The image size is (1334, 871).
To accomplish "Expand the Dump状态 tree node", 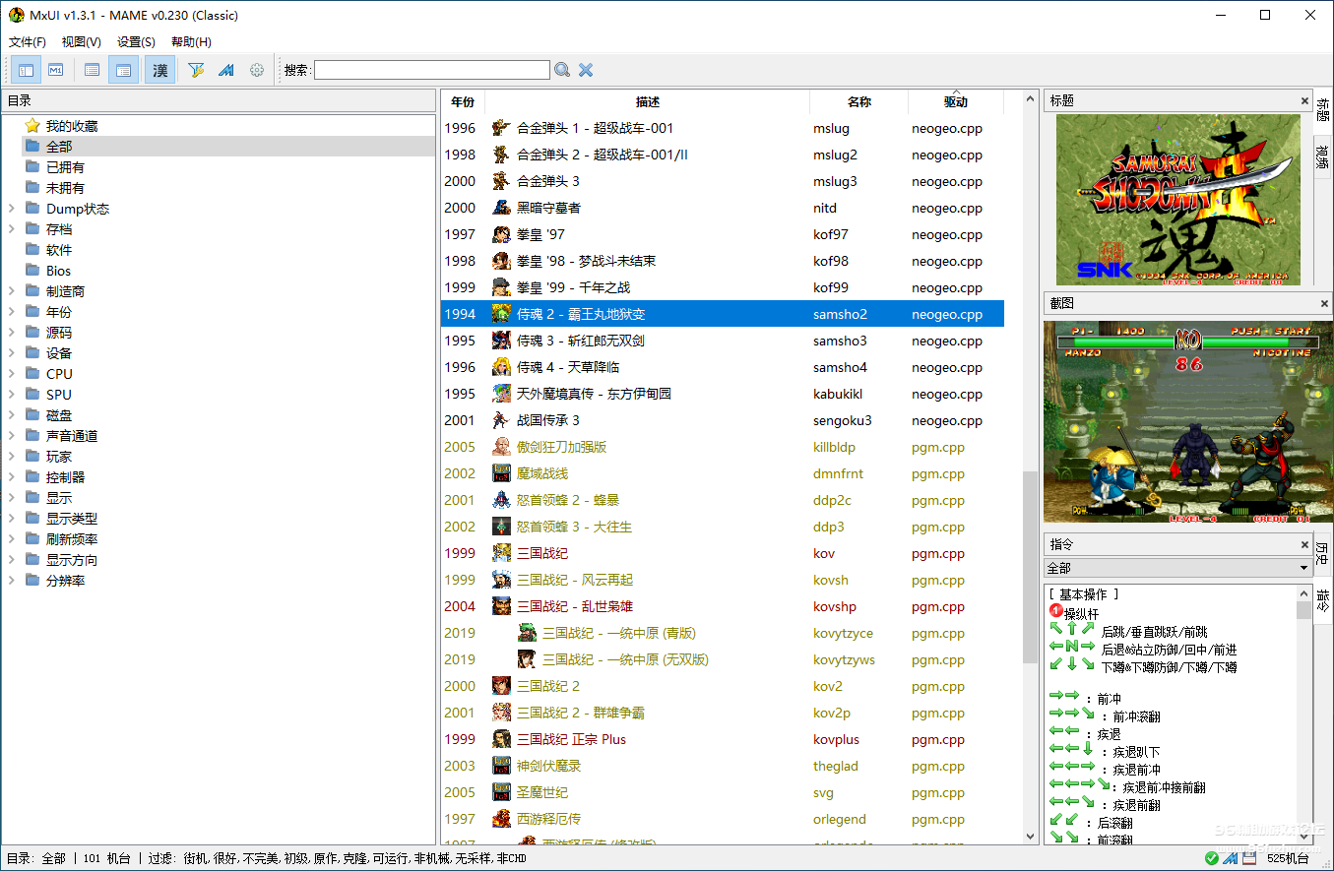I will tap(10, 208).
